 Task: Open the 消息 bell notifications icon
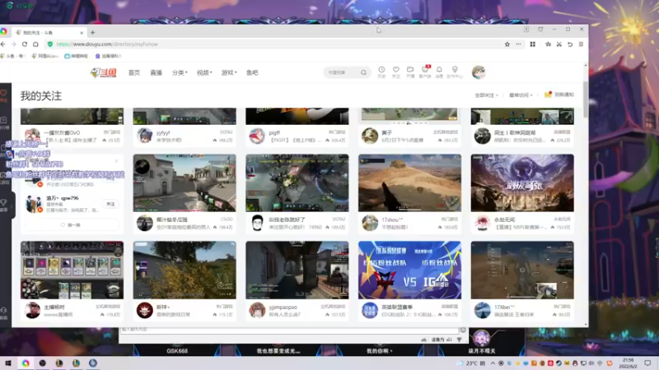click(439, 72)
